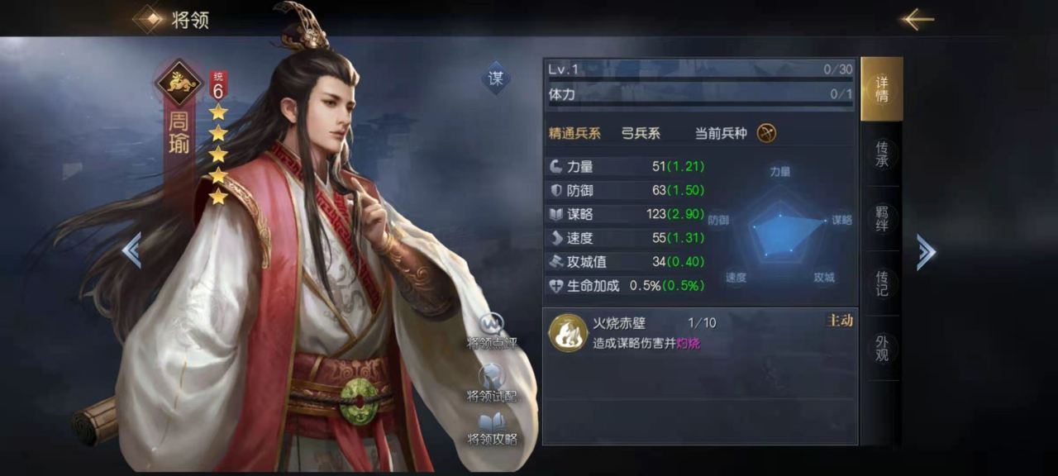
Task: Tap the 谋 strategist type badge
Action: [x=496, y=79]
